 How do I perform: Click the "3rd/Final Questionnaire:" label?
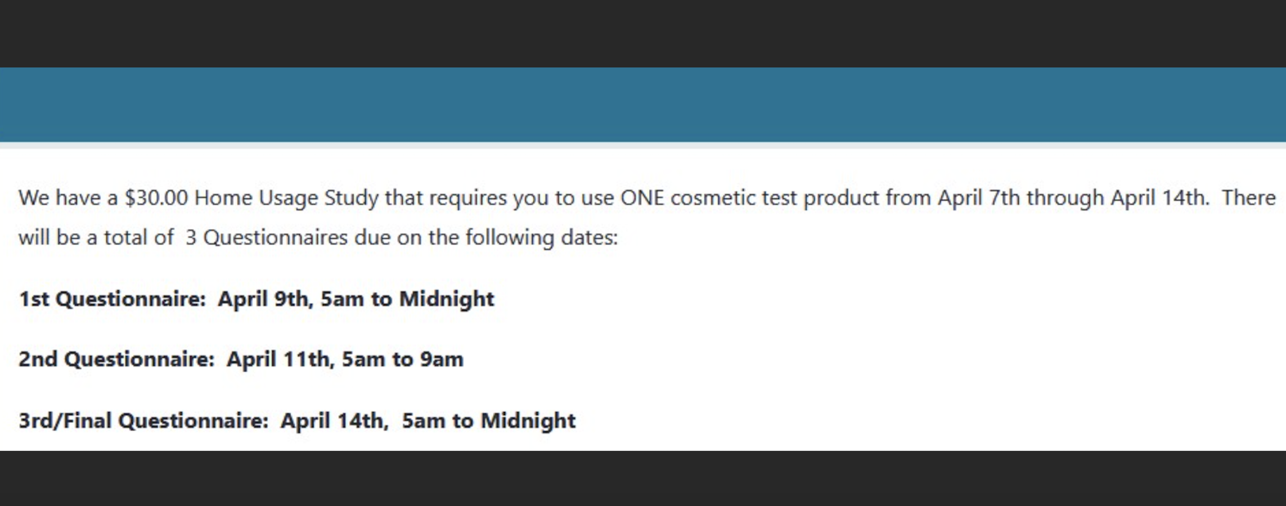click(143, 421)
